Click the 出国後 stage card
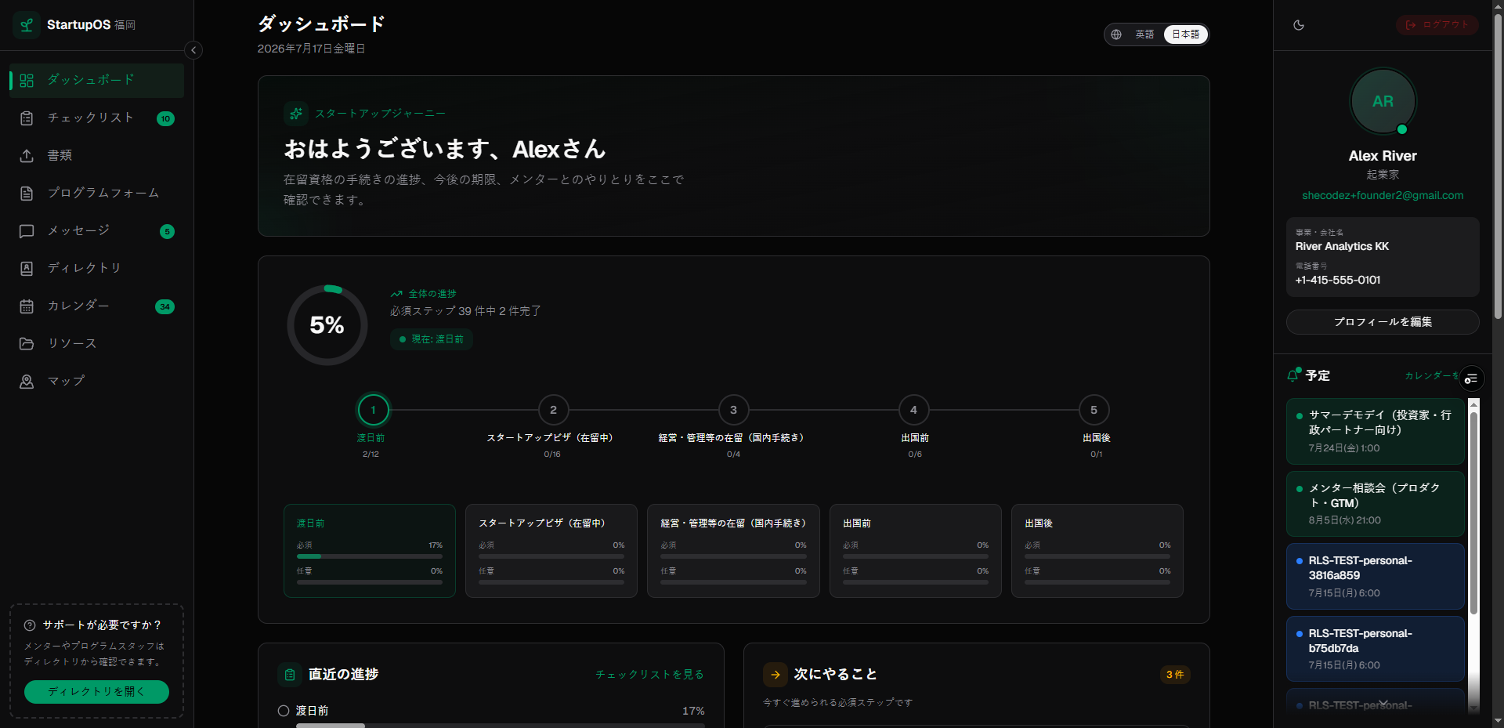This screenshot has width=1504, height=728. (1097, 551)
